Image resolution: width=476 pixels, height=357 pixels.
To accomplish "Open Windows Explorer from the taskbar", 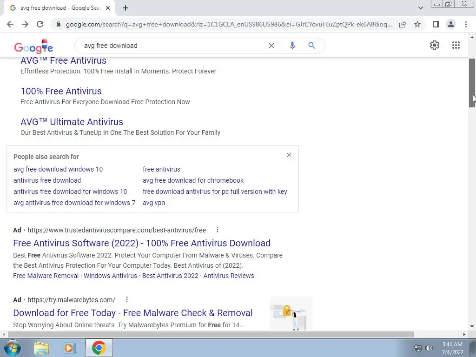I will coord(41,348).
